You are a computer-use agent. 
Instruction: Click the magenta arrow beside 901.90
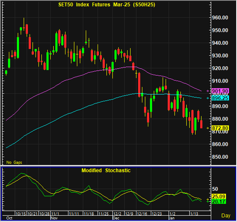[x=208, y=91]
